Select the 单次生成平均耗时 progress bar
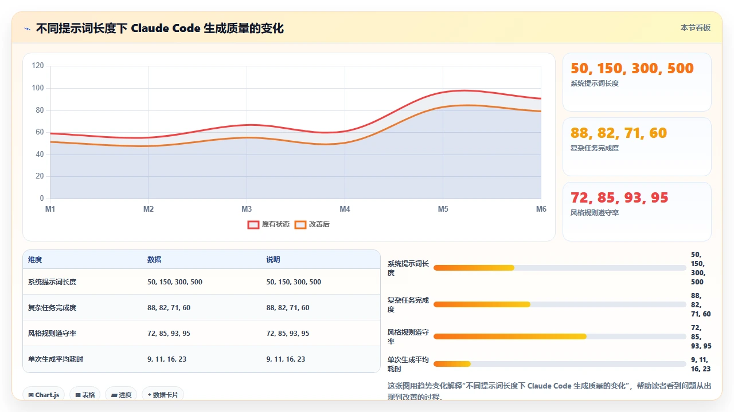This screenshot has height=412, width=734. [560, 364]
